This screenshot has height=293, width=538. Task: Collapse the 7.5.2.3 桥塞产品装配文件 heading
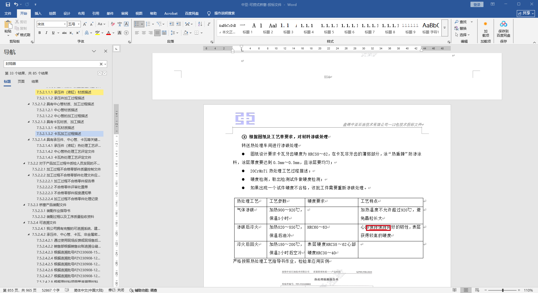tap(24, 205)
